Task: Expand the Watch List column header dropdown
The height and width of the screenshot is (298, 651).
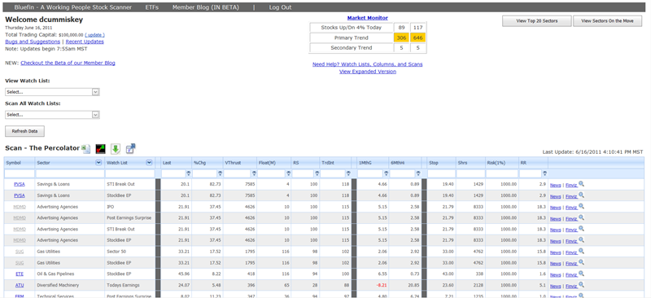Action: tap(149, 163)
